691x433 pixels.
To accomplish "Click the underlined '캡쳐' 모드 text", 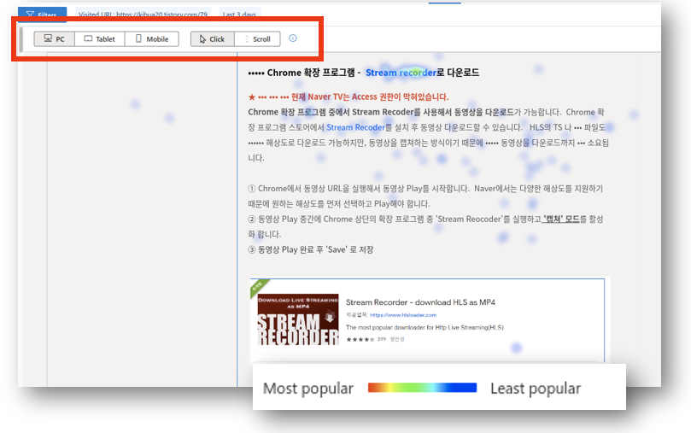I will click(x=561, y=219).
